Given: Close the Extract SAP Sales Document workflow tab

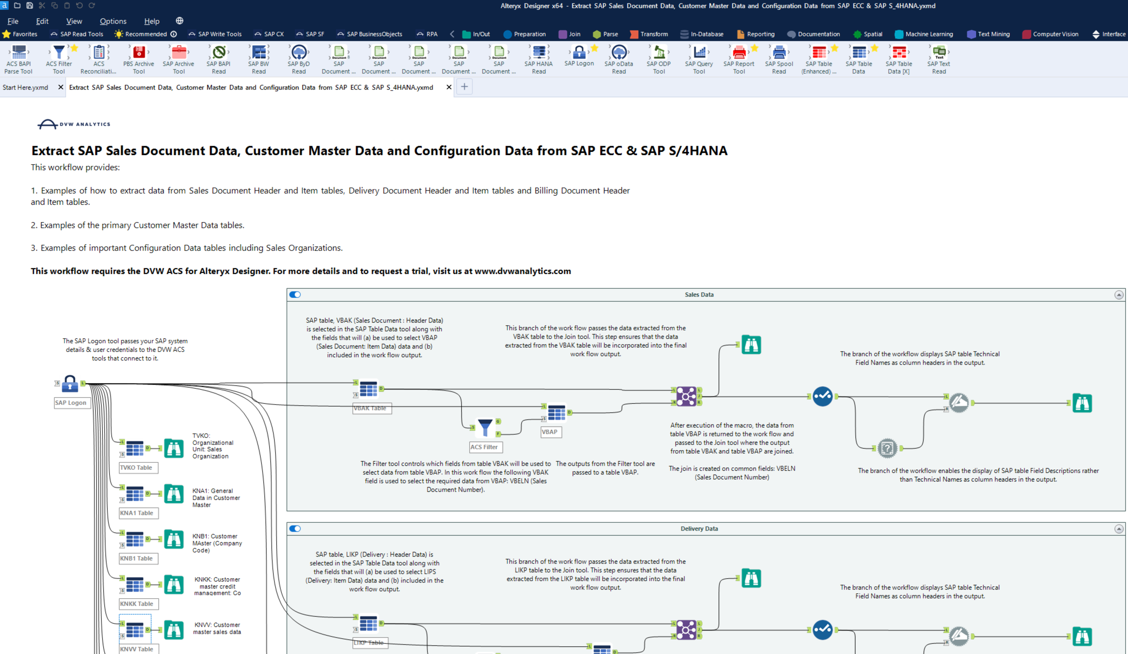Looking at the screenshot, I should click(448, 87).
